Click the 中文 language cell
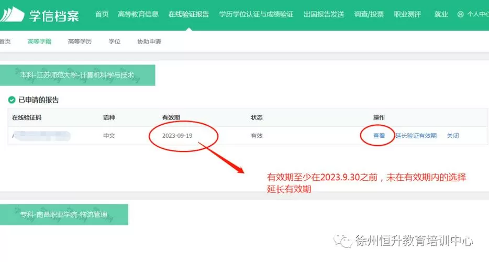489x262 pixels. [109, 136]
